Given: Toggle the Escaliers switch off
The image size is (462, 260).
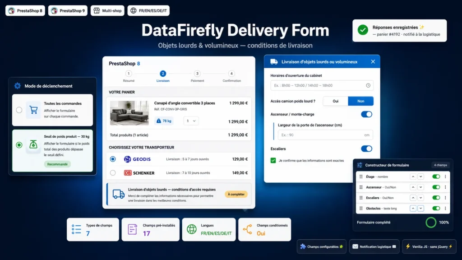Looking at the screenshot, I should pyautogui.click(x=366, y=149).
